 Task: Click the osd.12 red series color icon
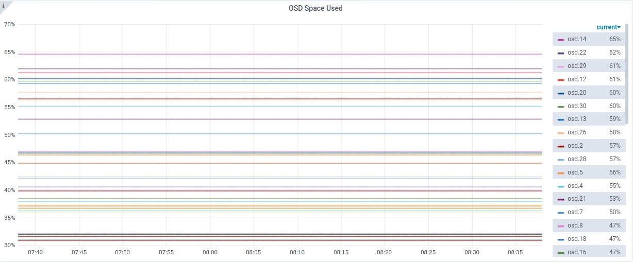[561, 80]
